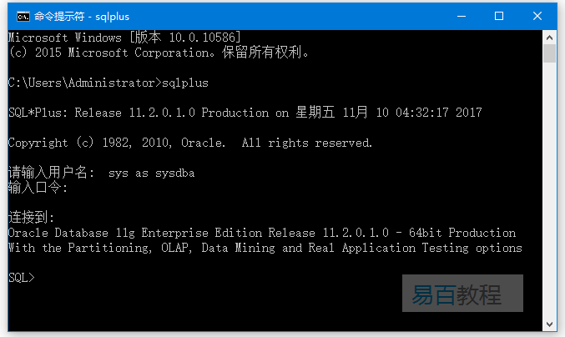Click the SQL*Plus Release 11.2.0.1.0 line
The width and height of the screenshot is (565, 337).
244,113
